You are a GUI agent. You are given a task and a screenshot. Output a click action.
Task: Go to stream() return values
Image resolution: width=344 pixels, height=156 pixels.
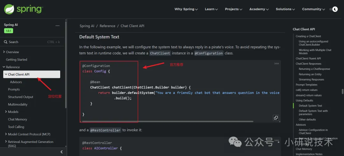(x=309, y=95)
